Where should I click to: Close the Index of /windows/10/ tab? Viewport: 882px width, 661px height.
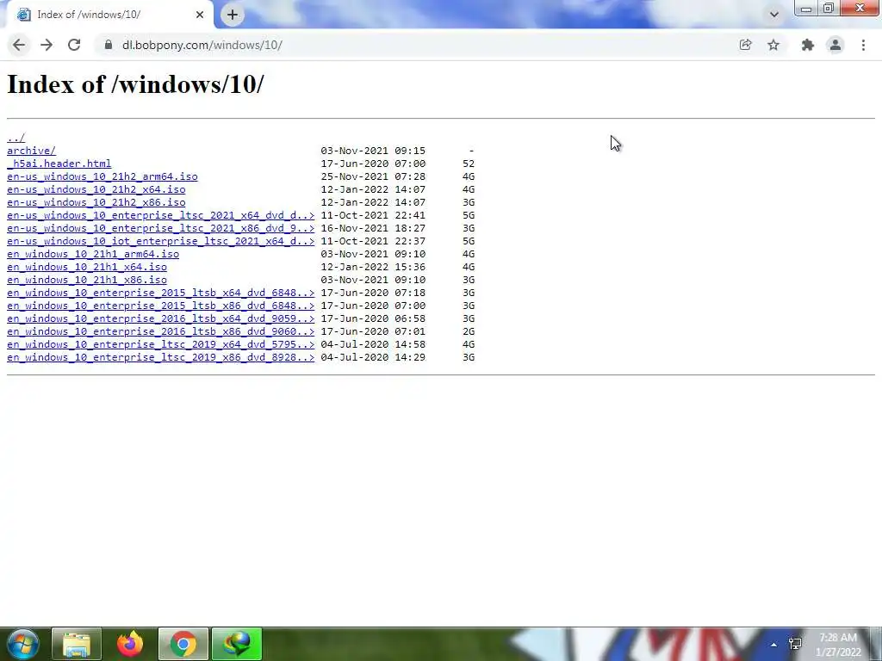tap(200, 15)
